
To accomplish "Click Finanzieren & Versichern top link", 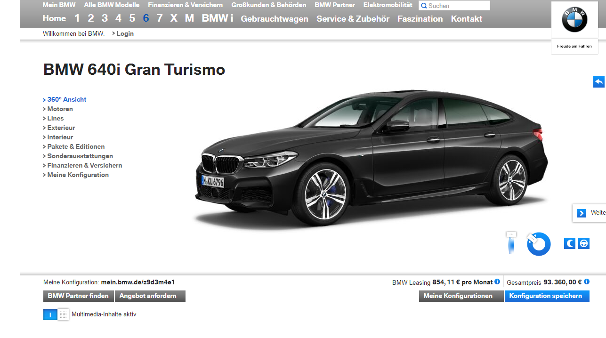I will point(186,5).
